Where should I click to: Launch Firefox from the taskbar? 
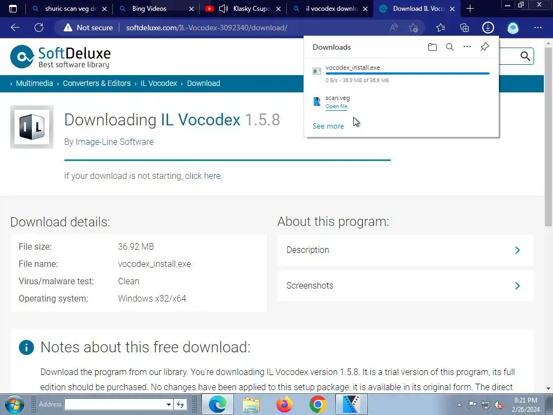click(284, 404)
